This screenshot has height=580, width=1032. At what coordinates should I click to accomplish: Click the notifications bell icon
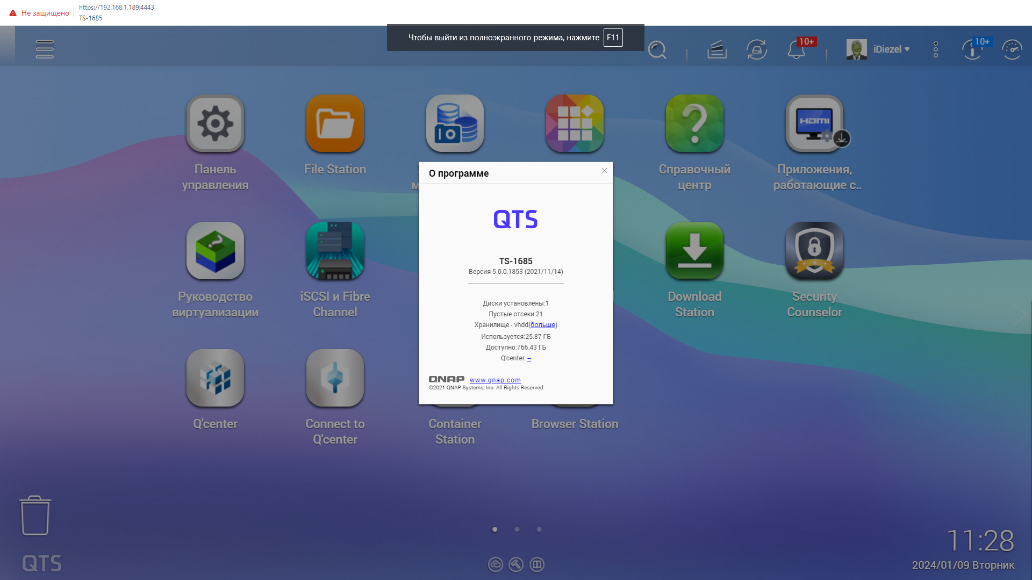tap(796, 50)
